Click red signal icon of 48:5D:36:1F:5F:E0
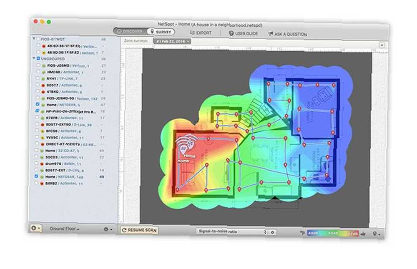The width and height of the screenshot is (417, 269). tap(44, 46)
